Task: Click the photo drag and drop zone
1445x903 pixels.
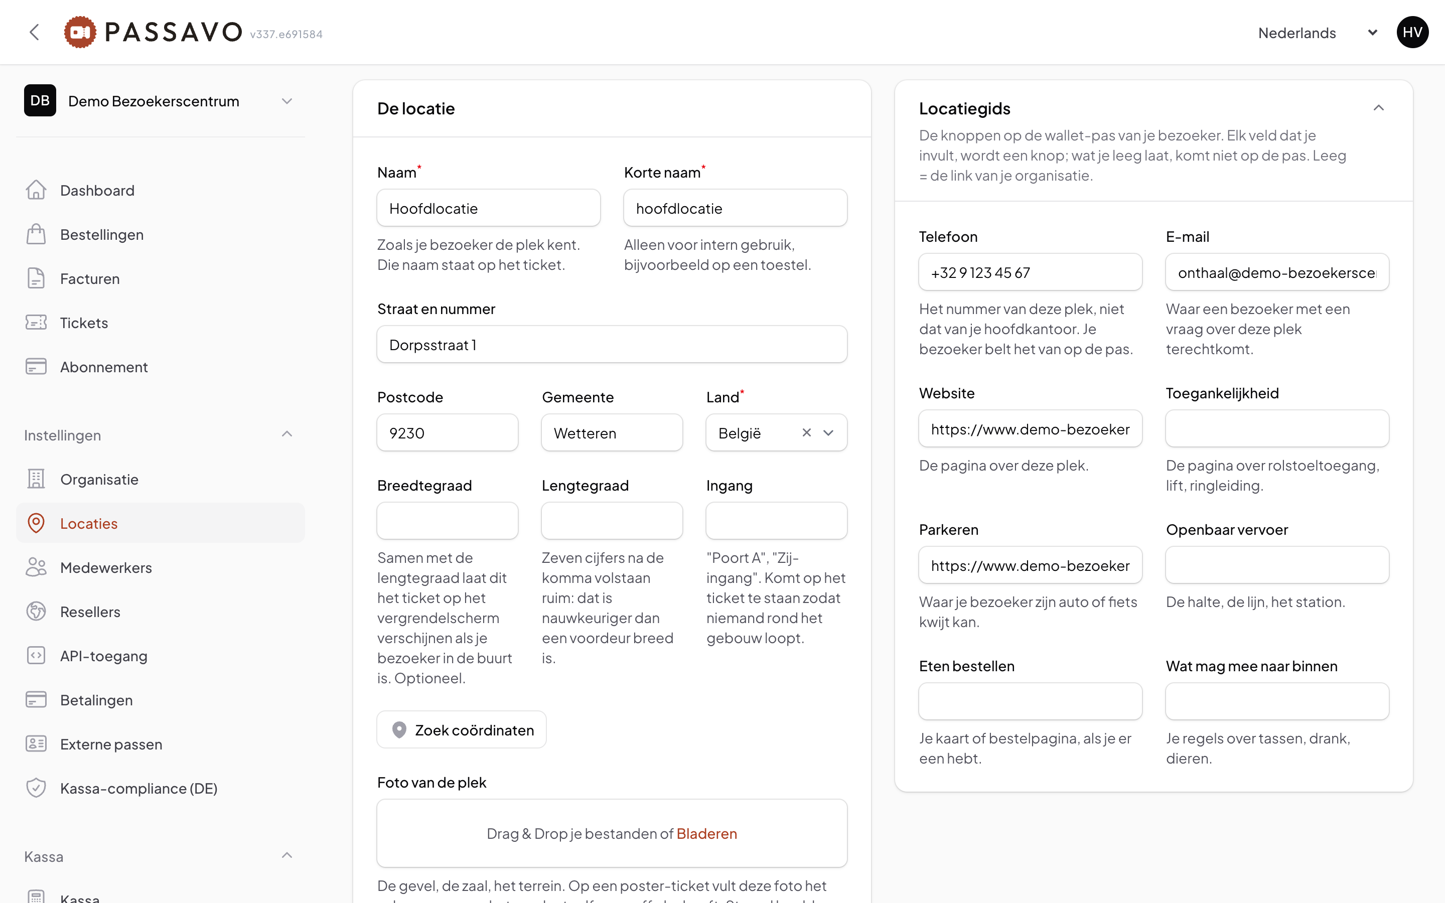Action: pyautogui.click(x=612, y=834)
